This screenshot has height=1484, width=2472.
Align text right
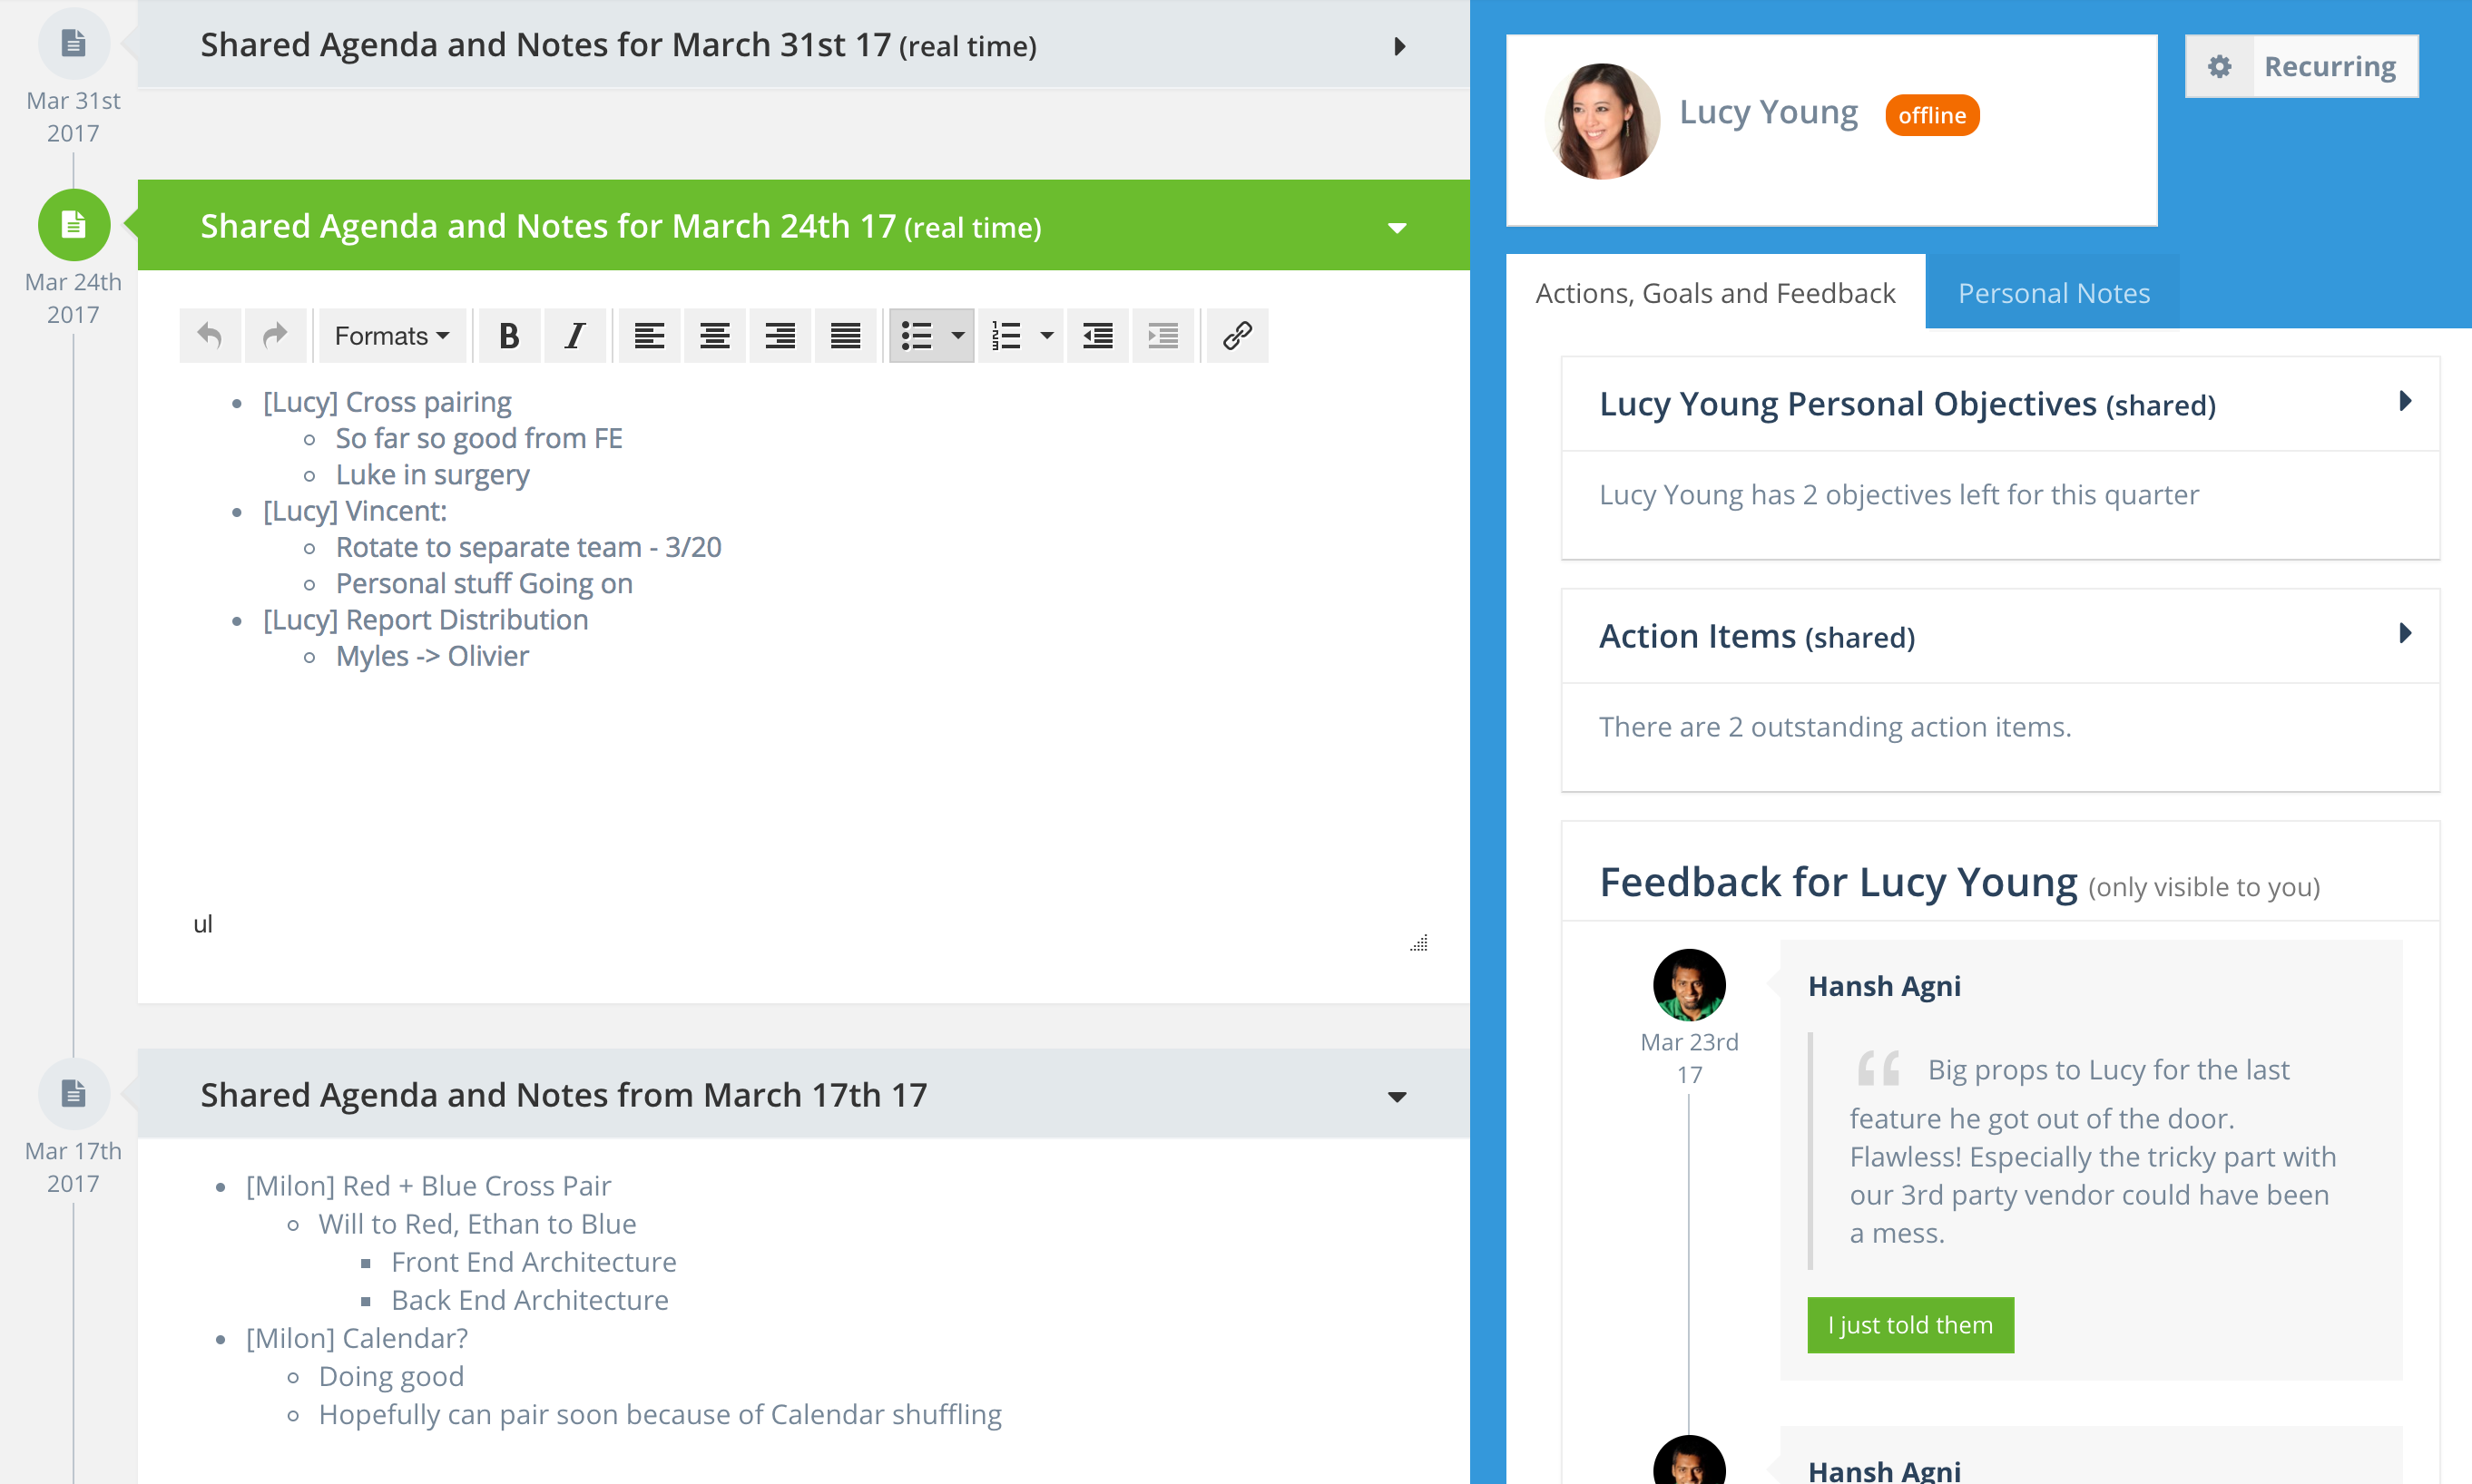pos(780,336)
